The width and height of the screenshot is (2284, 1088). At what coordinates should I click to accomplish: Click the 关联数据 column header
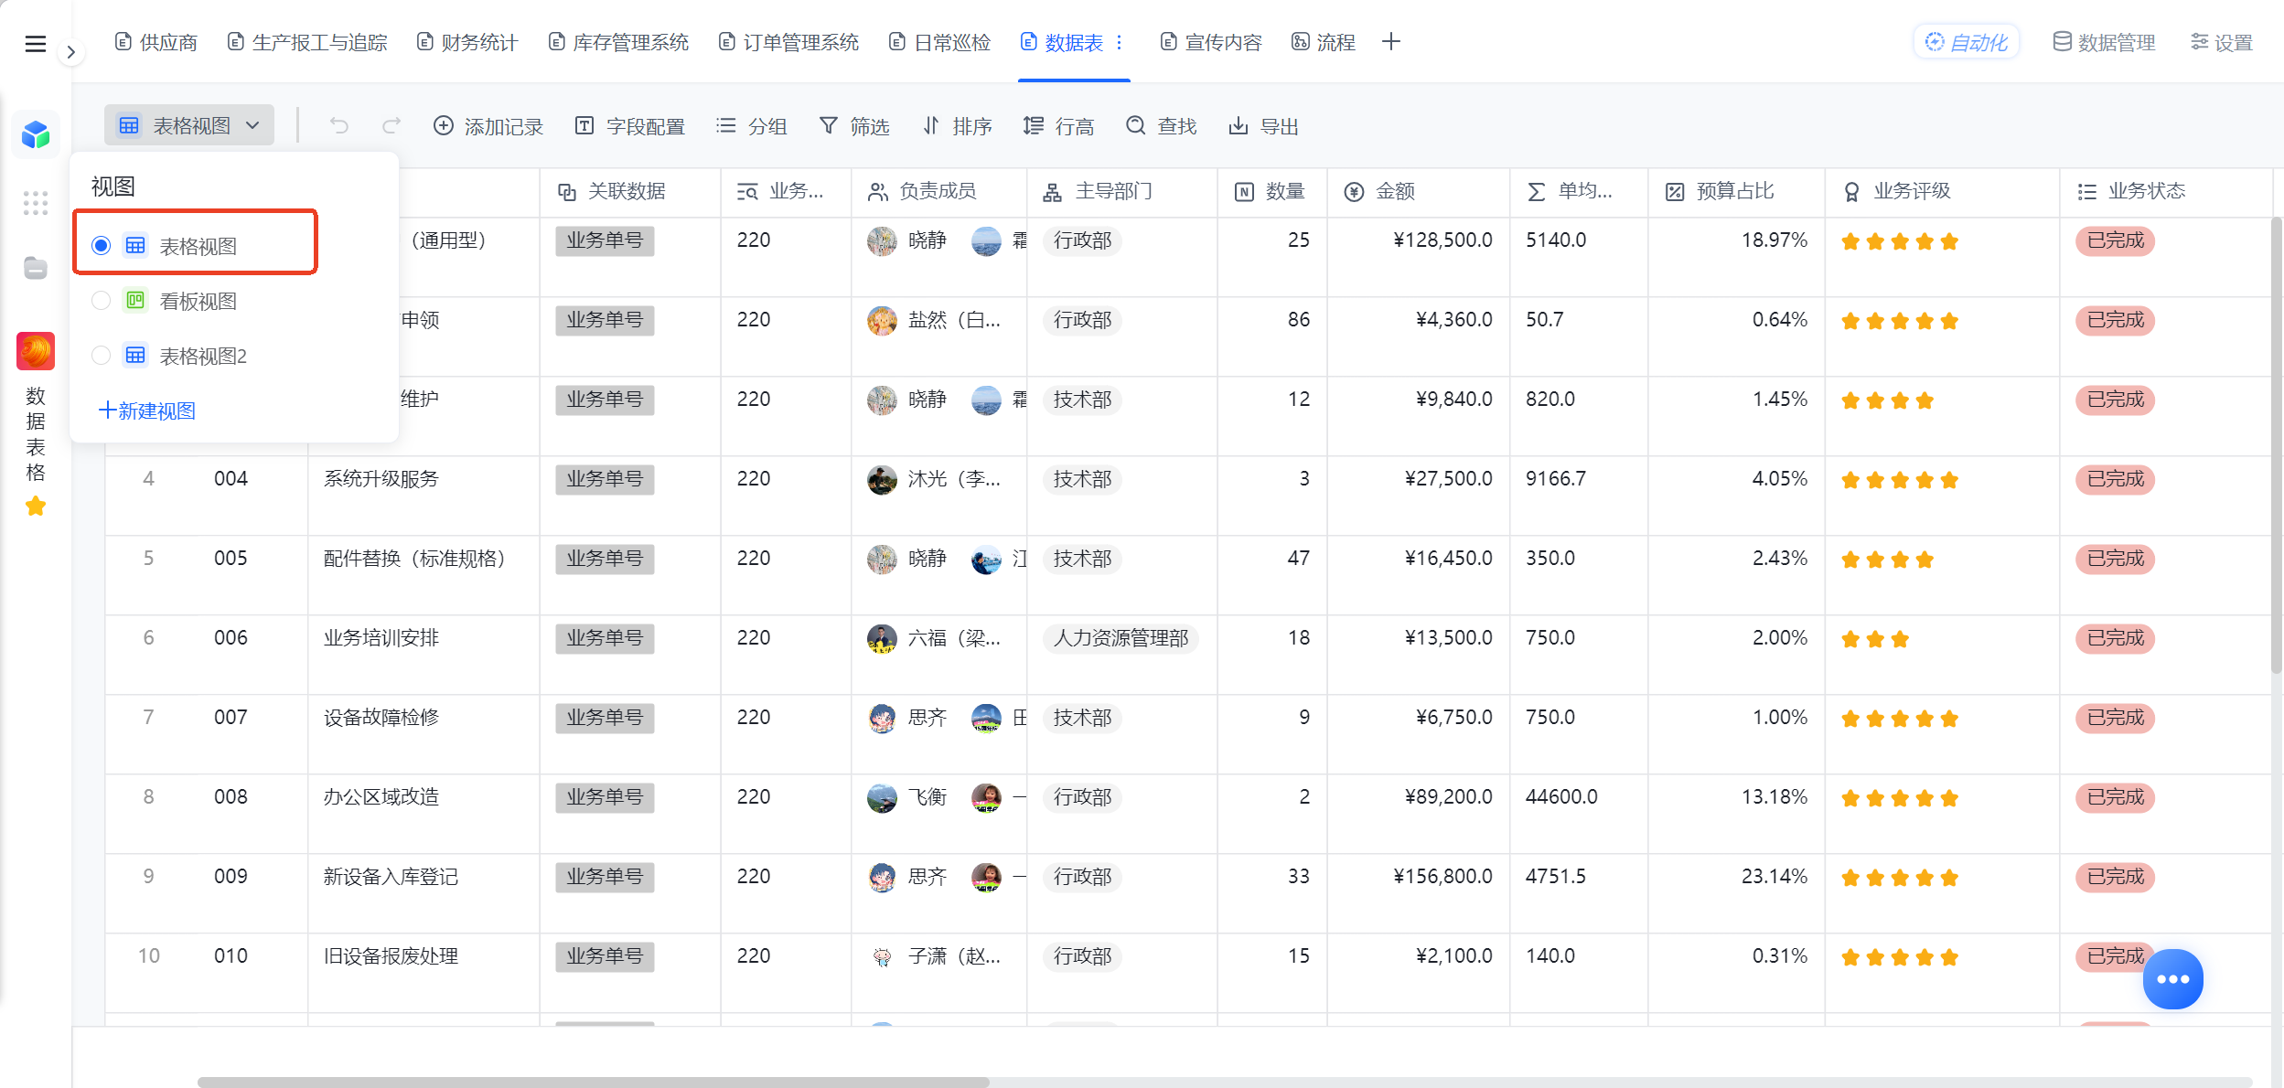[629, 191]
